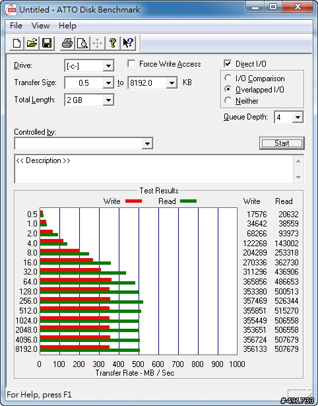Click the New document toolbar icon
This screenshot has height=406, width=318.
point(17,43)
